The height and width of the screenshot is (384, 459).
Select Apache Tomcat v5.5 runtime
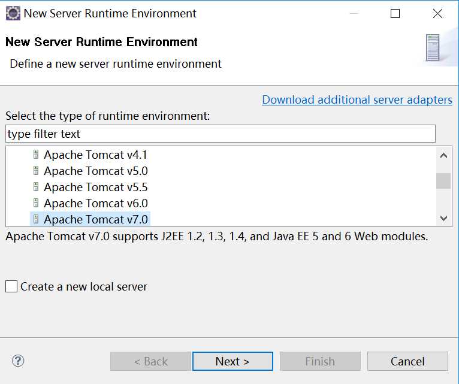tap(95, 188)
